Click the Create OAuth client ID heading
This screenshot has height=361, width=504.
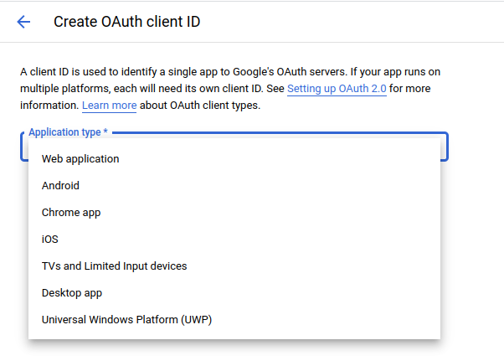[126, 22]
